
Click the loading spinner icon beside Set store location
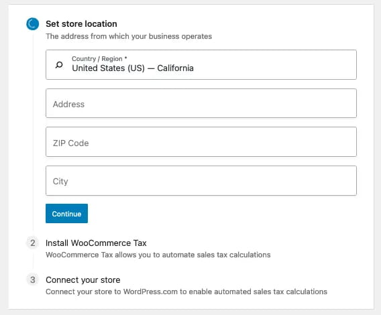tap(33, 24)
